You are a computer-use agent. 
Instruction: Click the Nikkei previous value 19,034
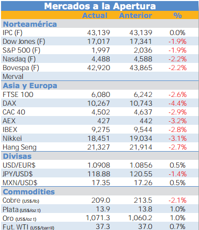(x=141, y=138)
